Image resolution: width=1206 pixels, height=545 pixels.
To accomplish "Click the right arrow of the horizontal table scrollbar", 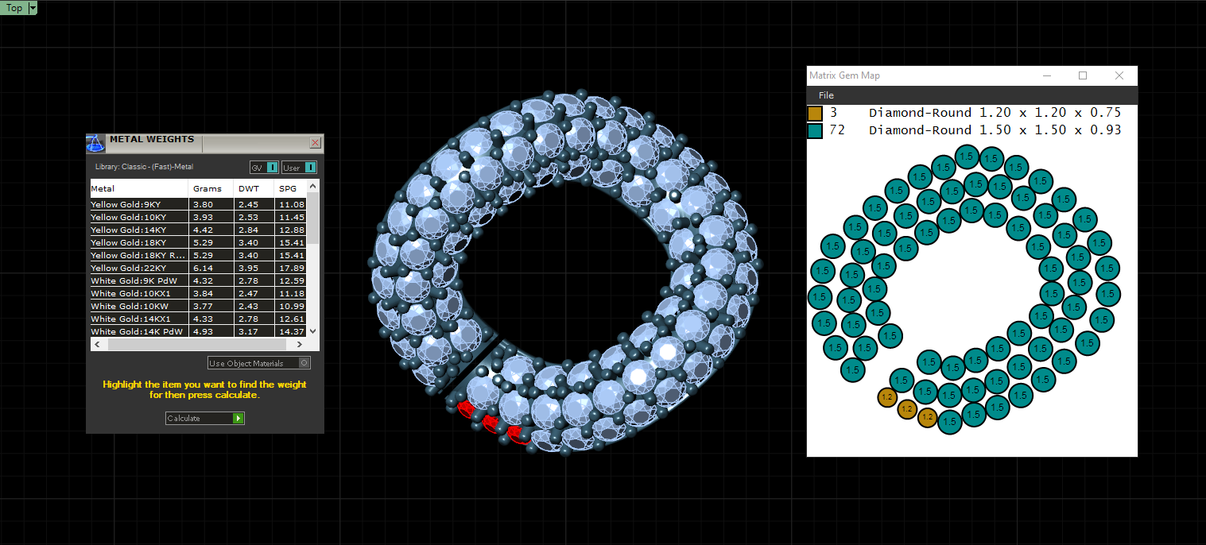I will [x=300, y=345].
